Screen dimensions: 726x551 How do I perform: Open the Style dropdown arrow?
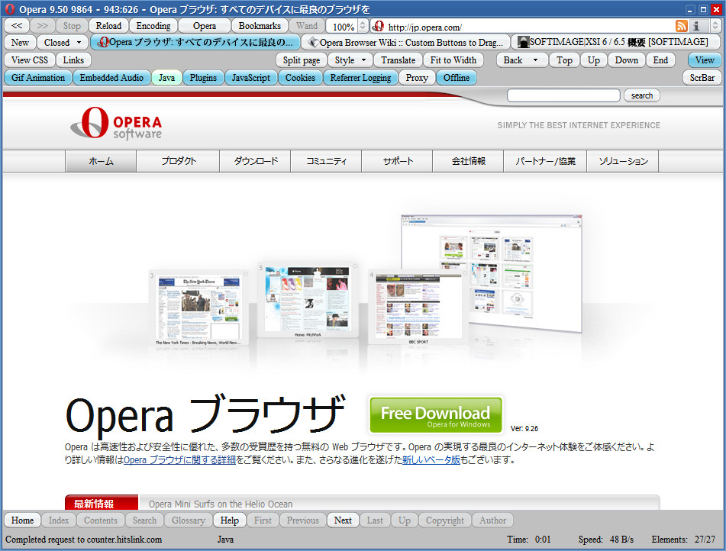tap(364, 60)
